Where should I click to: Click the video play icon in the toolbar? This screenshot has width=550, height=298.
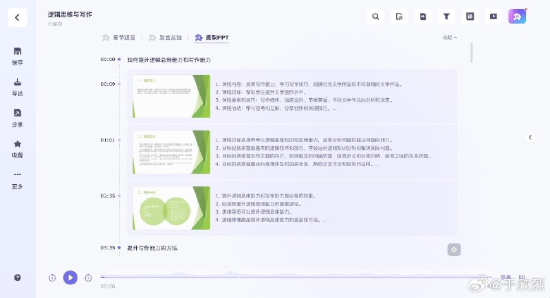click(x=494, y=16)
